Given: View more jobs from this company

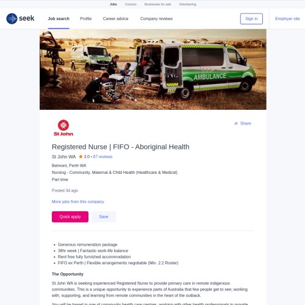Looking at the screenshot, I should coord(78,202).
